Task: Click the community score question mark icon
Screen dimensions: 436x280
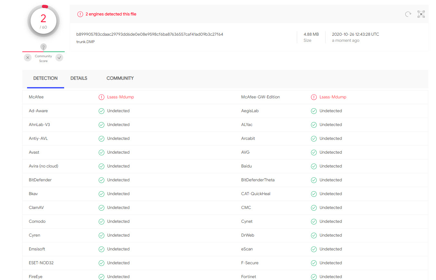Action: coord(44,48)
